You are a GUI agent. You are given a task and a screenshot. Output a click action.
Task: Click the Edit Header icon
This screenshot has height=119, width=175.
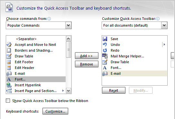[9, 68]
